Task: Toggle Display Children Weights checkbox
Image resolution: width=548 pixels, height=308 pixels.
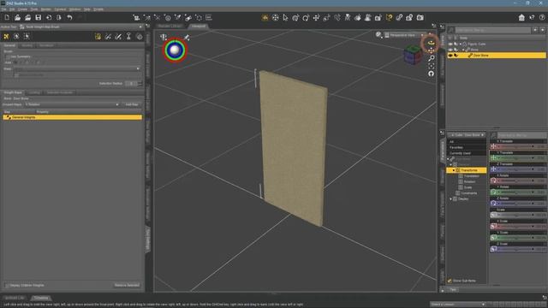Action: pyautogui.click(x=7, y=285)
